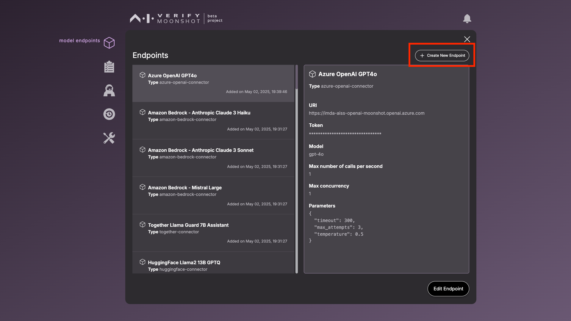Open the utilities wrench tools icon

tap(109, 138)
